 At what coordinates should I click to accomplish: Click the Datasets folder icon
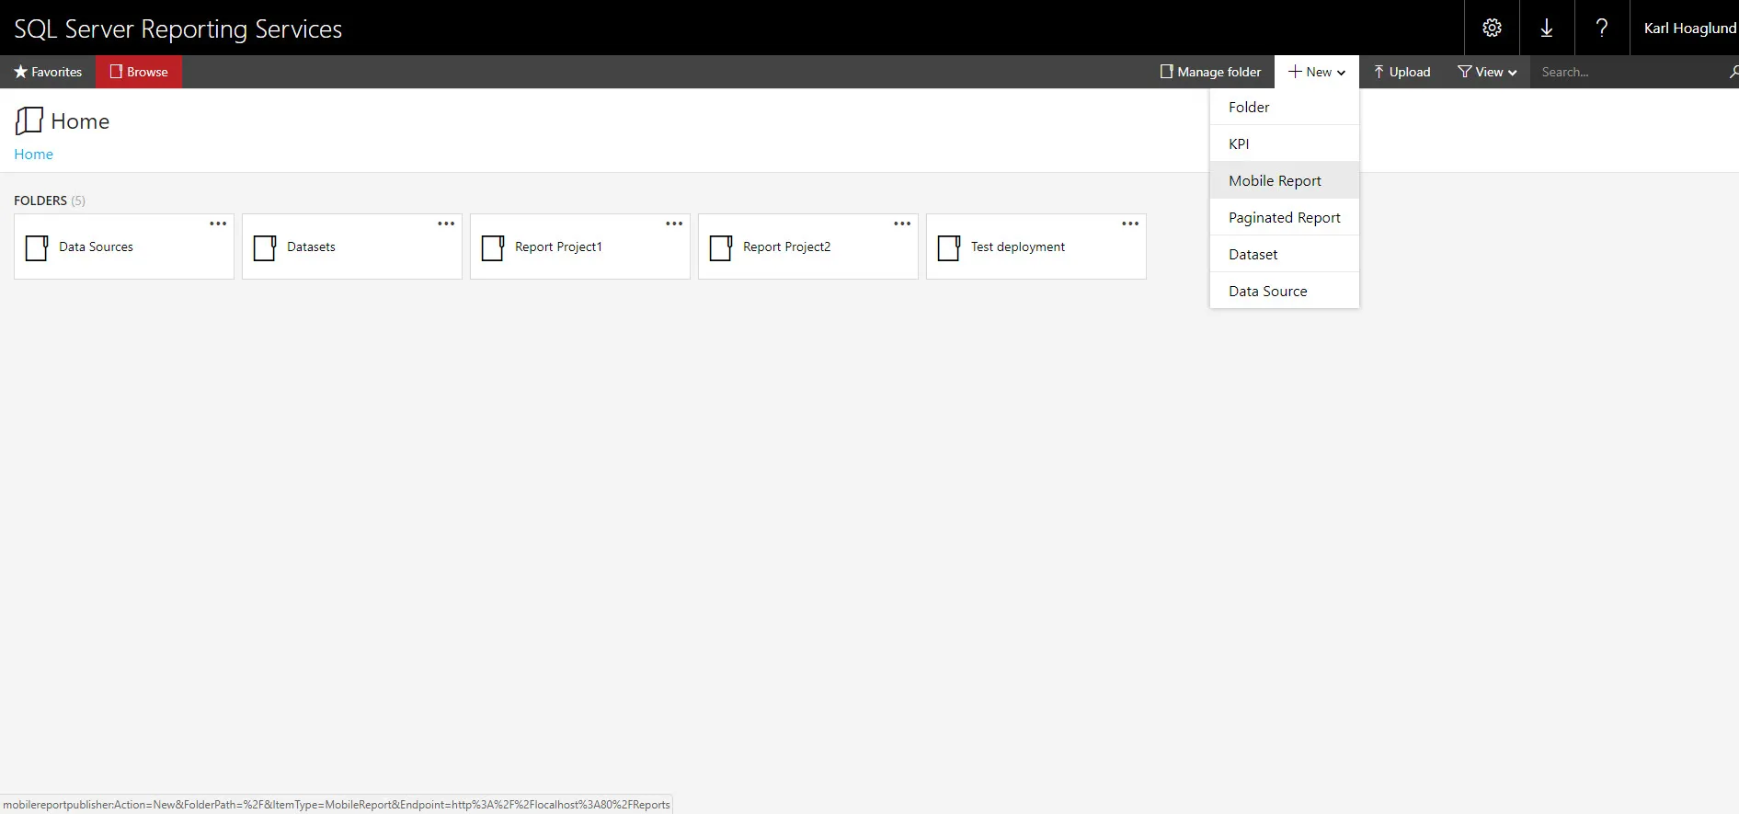(265, 247)
